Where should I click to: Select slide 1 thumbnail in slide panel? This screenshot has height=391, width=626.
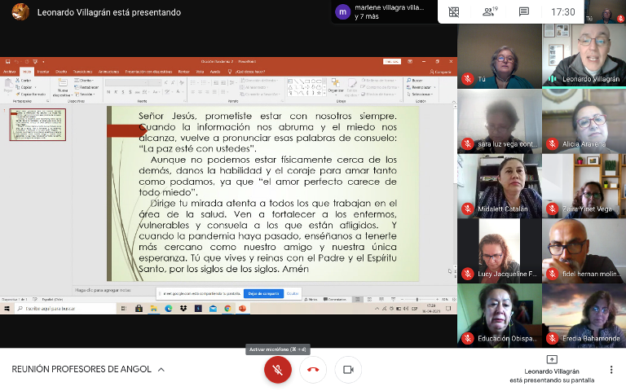pyautogui.click(x=37, y=125)
